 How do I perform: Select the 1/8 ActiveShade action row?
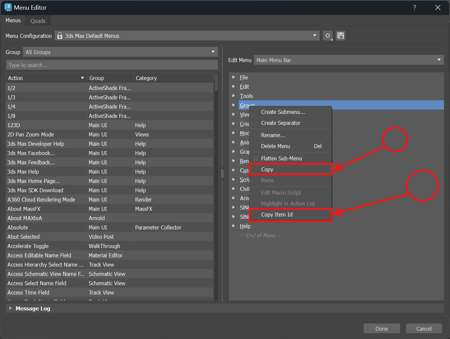point(110,116)
